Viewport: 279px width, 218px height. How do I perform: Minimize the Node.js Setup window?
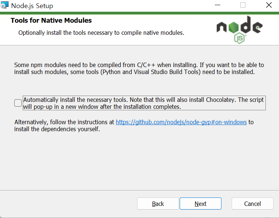point(217,5)
